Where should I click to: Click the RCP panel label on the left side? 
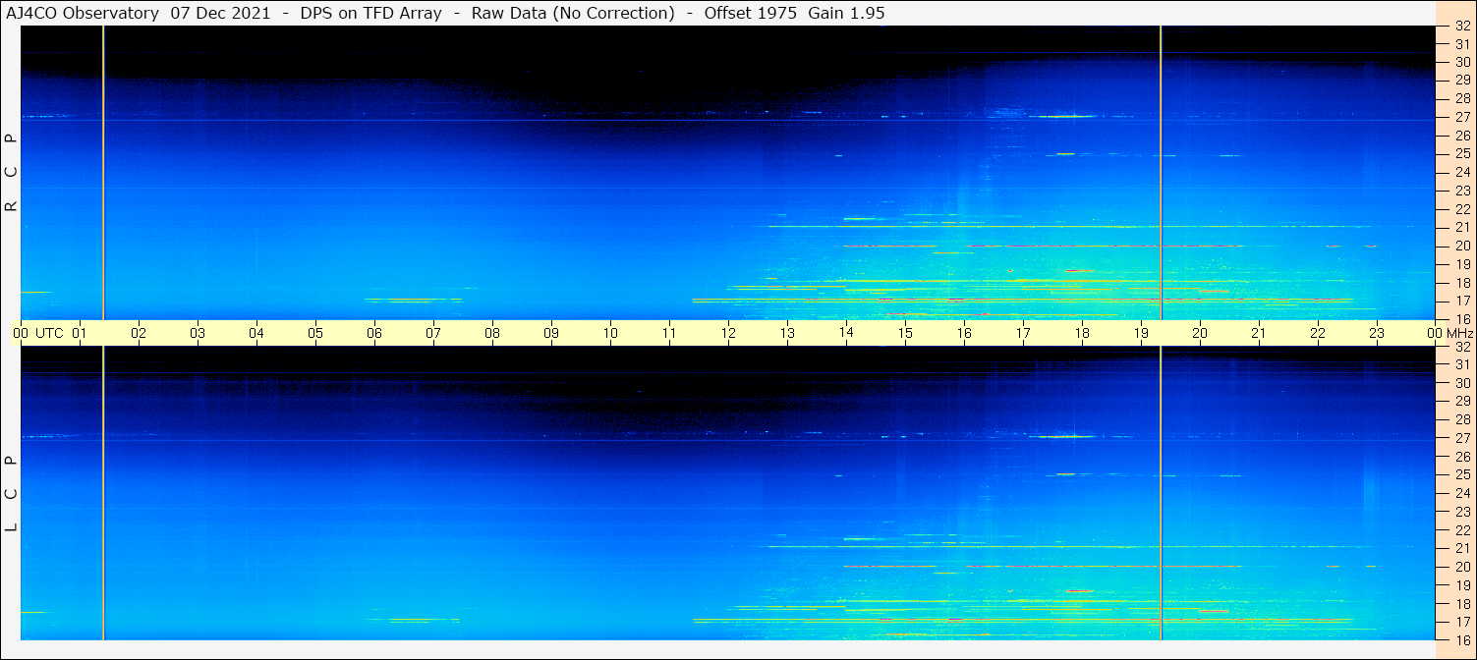click(11, 173)
